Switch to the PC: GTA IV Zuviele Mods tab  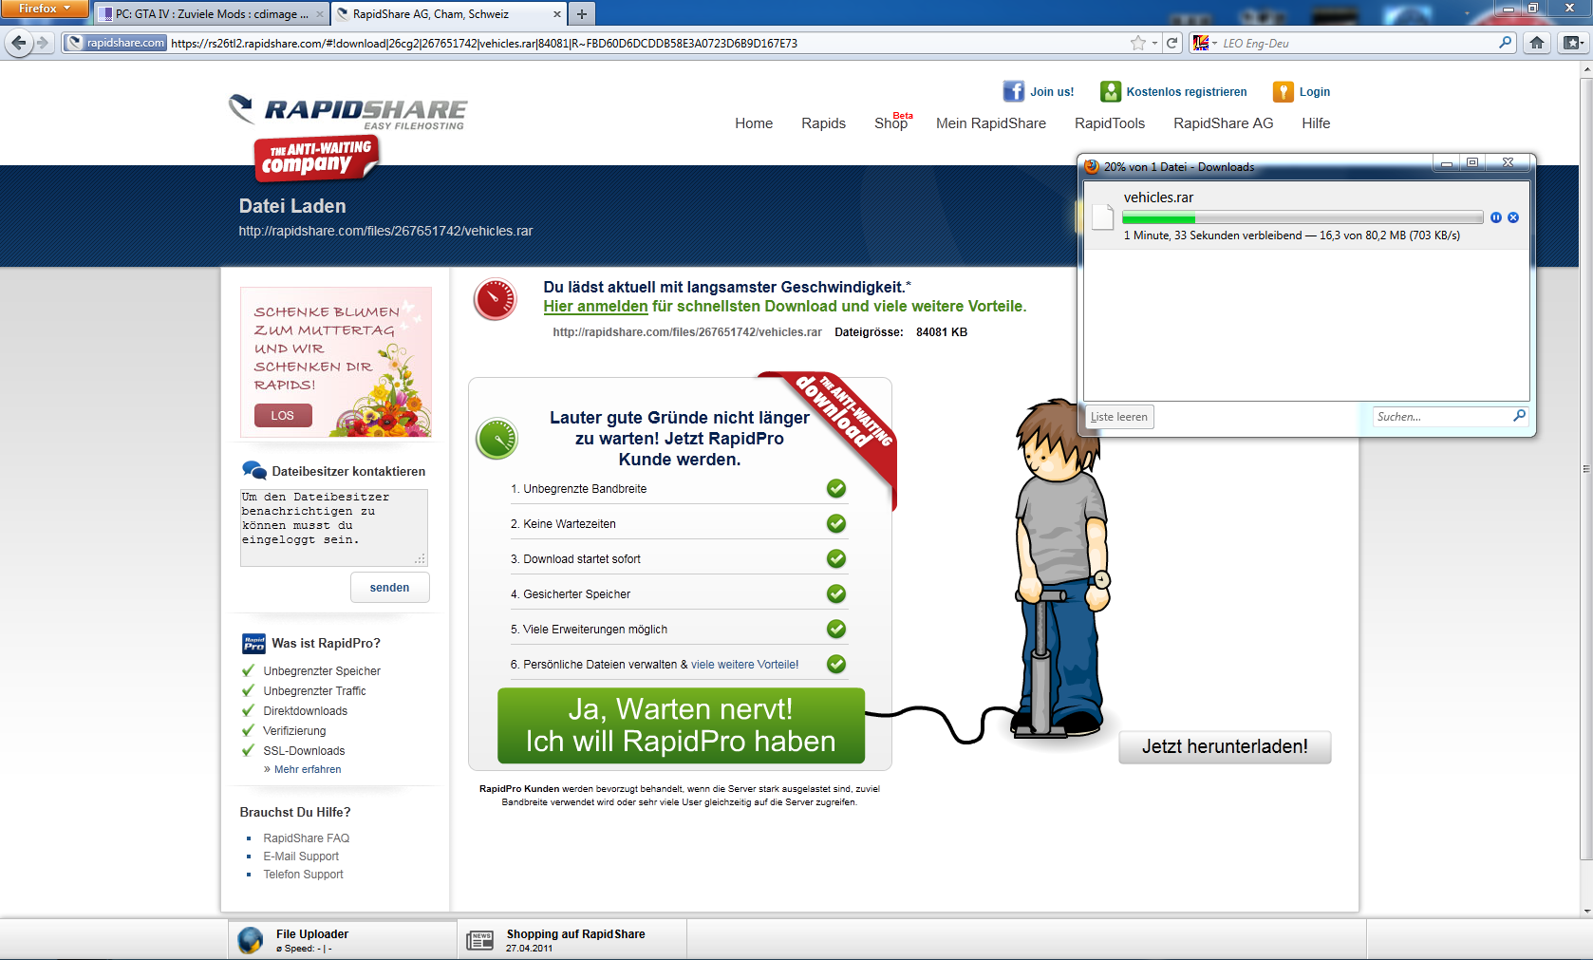(x=212, y=14)
